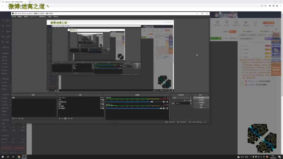Image resolution: width=283 pixels, height=159 pixels.
Task: Pop out the Audio Mixer dock via header icon
Action: [x=170, y=95]
